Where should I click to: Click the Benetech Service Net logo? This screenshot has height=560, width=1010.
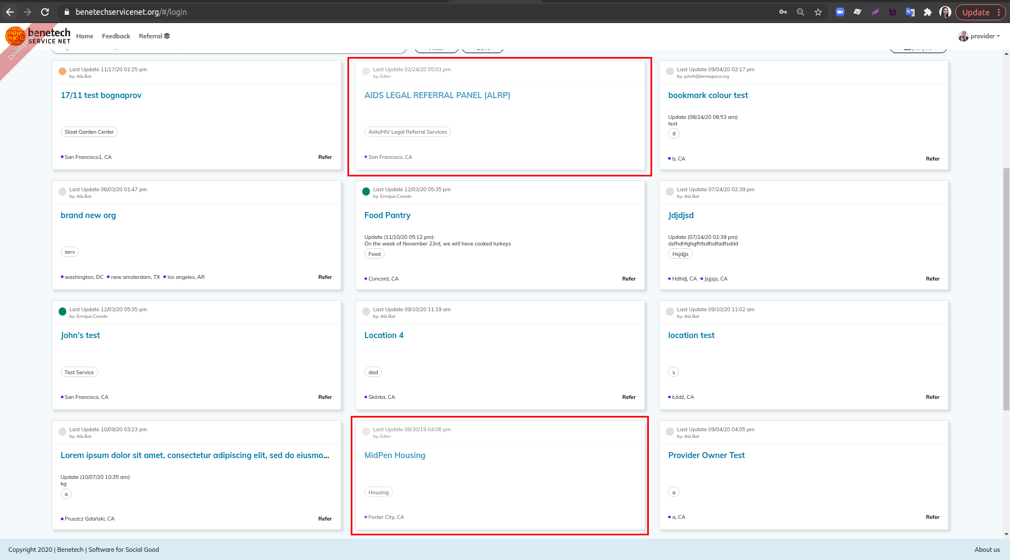(38, 36)
